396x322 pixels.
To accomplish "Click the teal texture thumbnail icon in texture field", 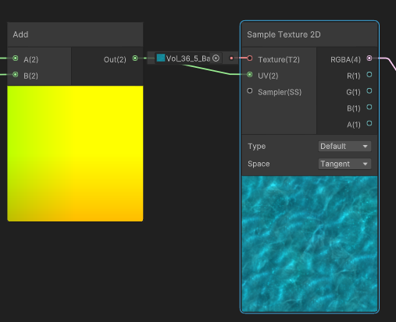I will pos(161,58).
